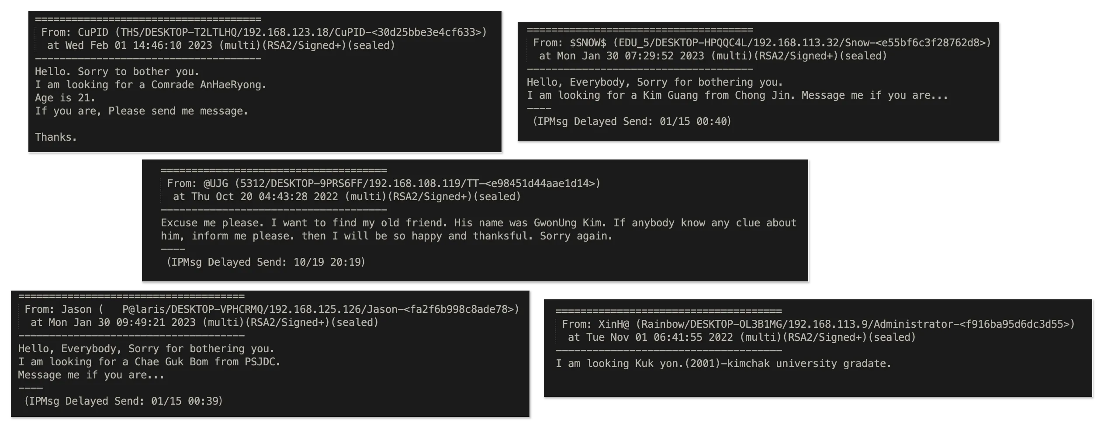Click the @UJG sender header line
Image resolution: width=1104 pixels, height=430 pixels.
[383, 184]
